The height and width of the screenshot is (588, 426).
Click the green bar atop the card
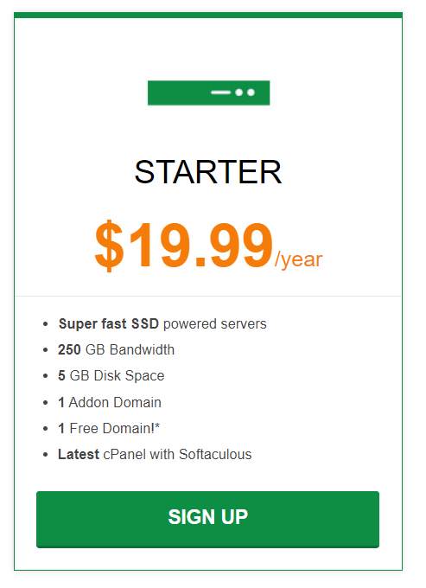208,15
